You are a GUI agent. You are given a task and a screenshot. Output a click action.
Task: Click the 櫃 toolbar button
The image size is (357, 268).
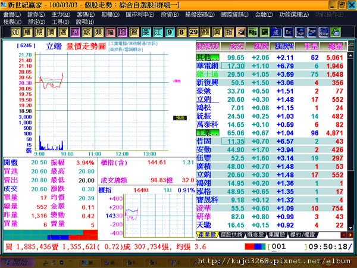[27, 32]
